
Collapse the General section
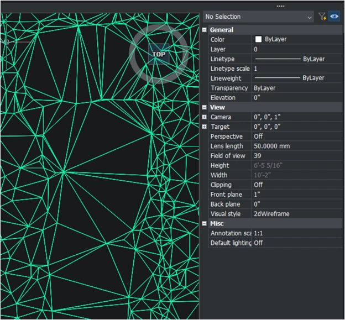pyautogui.click(x=205, y=30)
